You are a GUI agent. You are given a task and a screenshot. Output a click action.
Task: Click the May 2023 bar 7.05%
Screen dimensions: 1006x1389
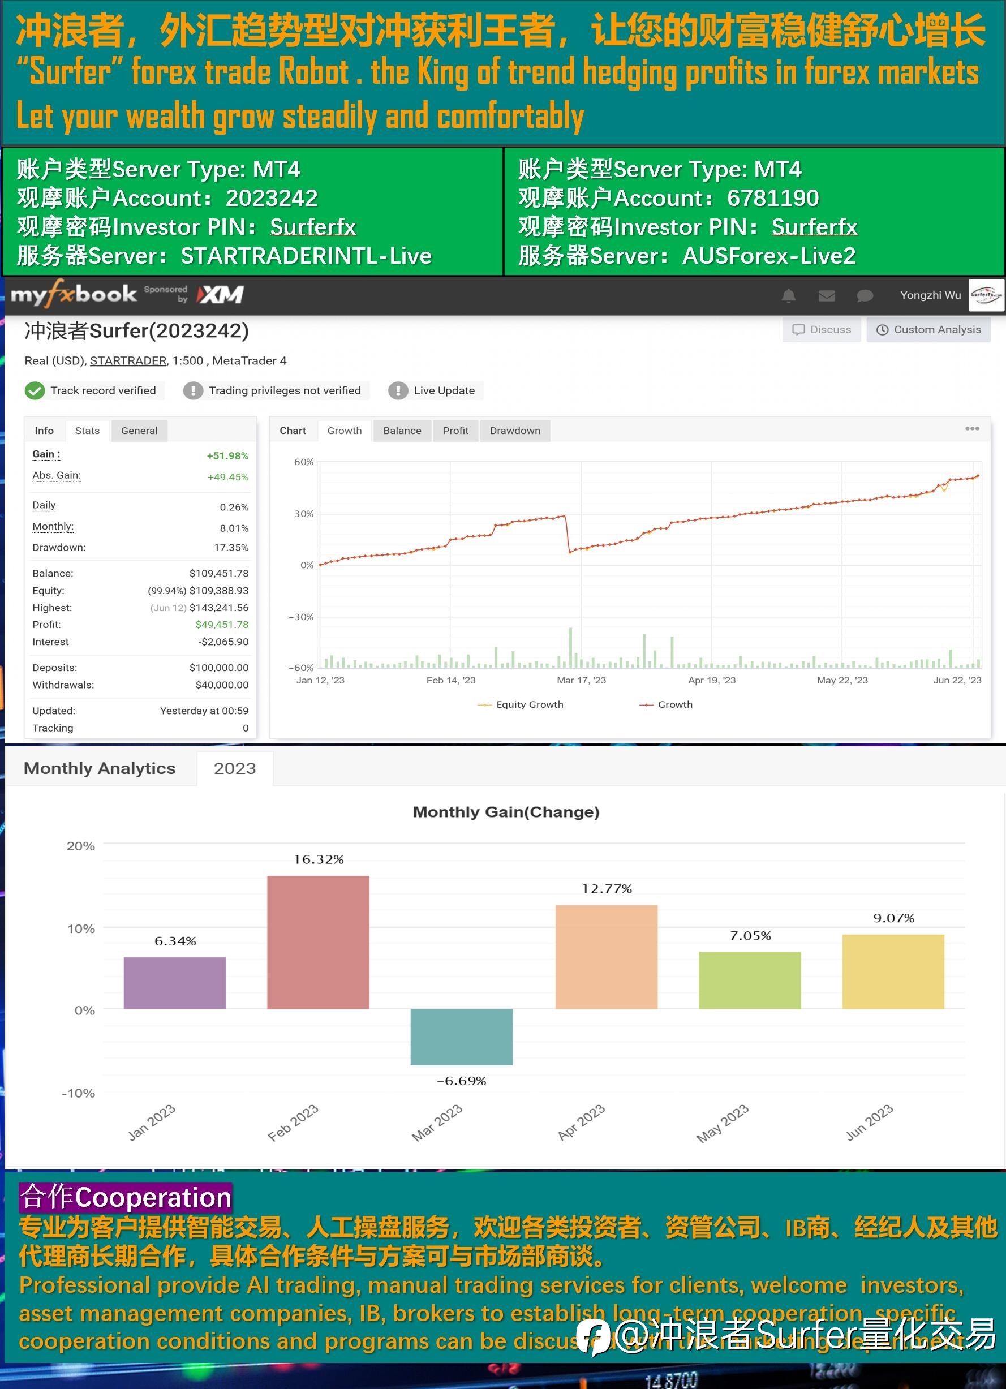[x=750, y=980]
